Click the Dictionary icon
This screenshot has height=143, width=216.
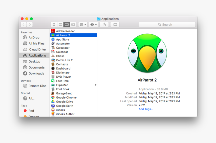[53, 72]
